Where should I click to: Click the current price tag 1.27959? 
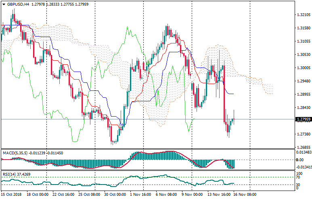click(x=303, y=119)
